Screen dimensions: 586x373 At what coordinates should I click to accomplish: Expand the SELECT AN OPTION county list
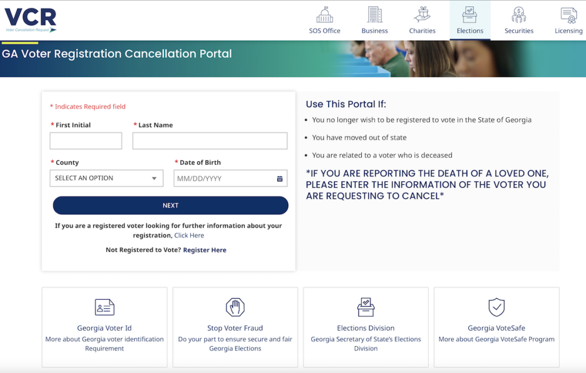[106, 178]
